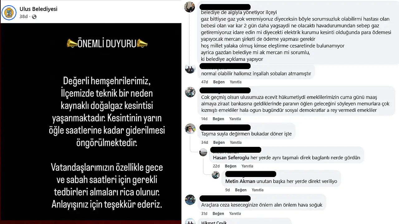Screen dimensions: 399x224
Task: Open the Hikmet Cevik commenter name
Action: (214, 222)
